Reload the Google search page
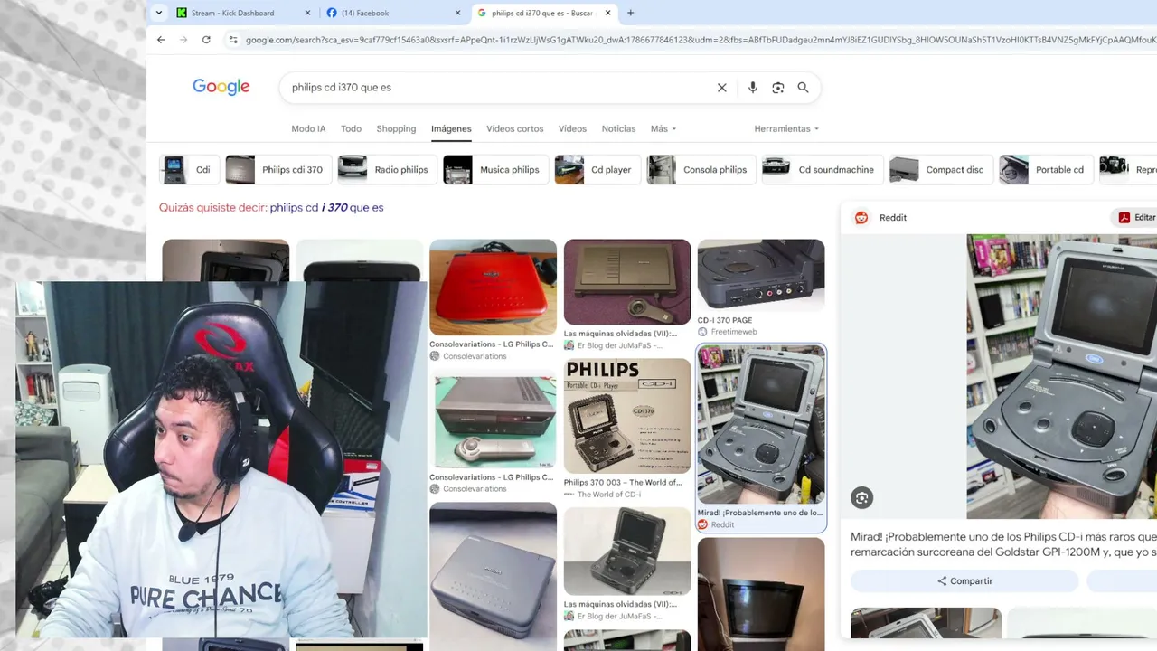 coord(206,40)
